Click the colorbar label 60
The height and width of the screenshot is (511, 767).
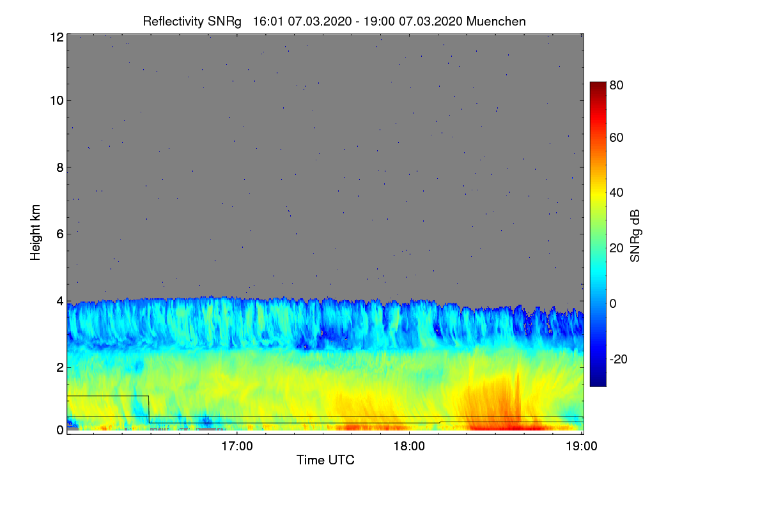point(617,137)
